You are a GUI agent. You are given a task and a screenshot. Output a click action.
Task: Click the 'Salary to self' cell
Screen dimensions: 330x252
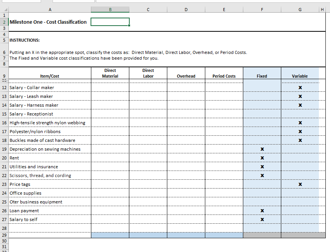pos(50,219)
